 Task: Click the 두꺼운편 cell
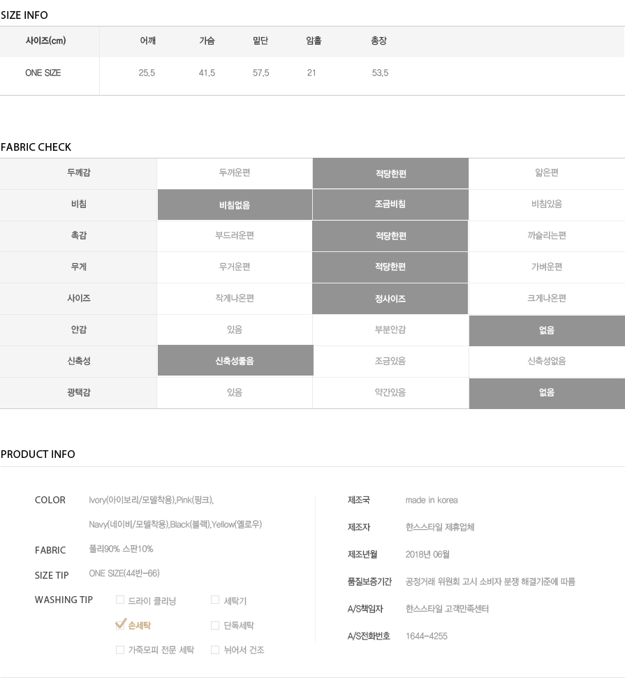coord(235,173)
